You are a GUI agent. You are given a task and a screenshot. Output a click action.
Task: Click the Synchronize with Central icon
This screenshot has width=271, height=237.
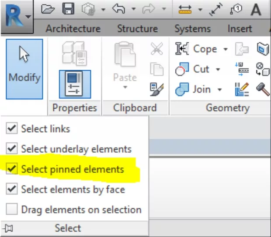pyautogui.click(x=88, y=9)
